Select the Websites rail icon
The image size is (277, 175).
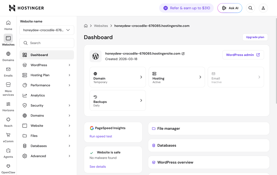pyautogui.click(x=8, y=38)
